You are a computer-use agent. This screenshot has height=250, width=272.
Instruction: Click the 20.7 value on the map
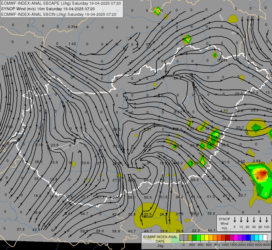tap(240, 128)
